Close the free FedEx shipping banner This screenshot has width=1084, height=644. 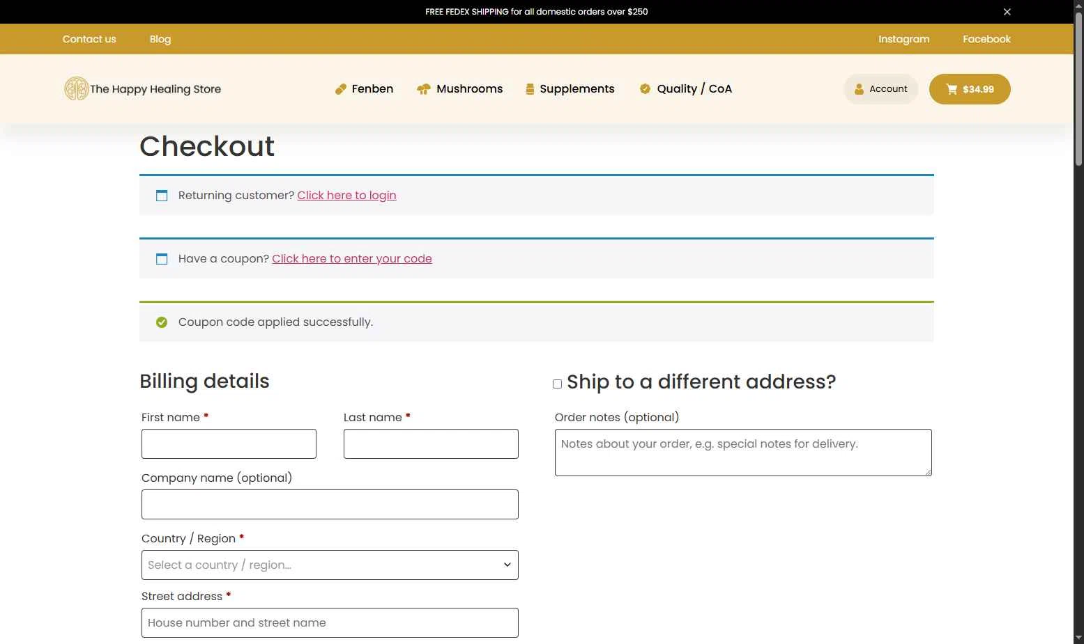point(1007,12)
